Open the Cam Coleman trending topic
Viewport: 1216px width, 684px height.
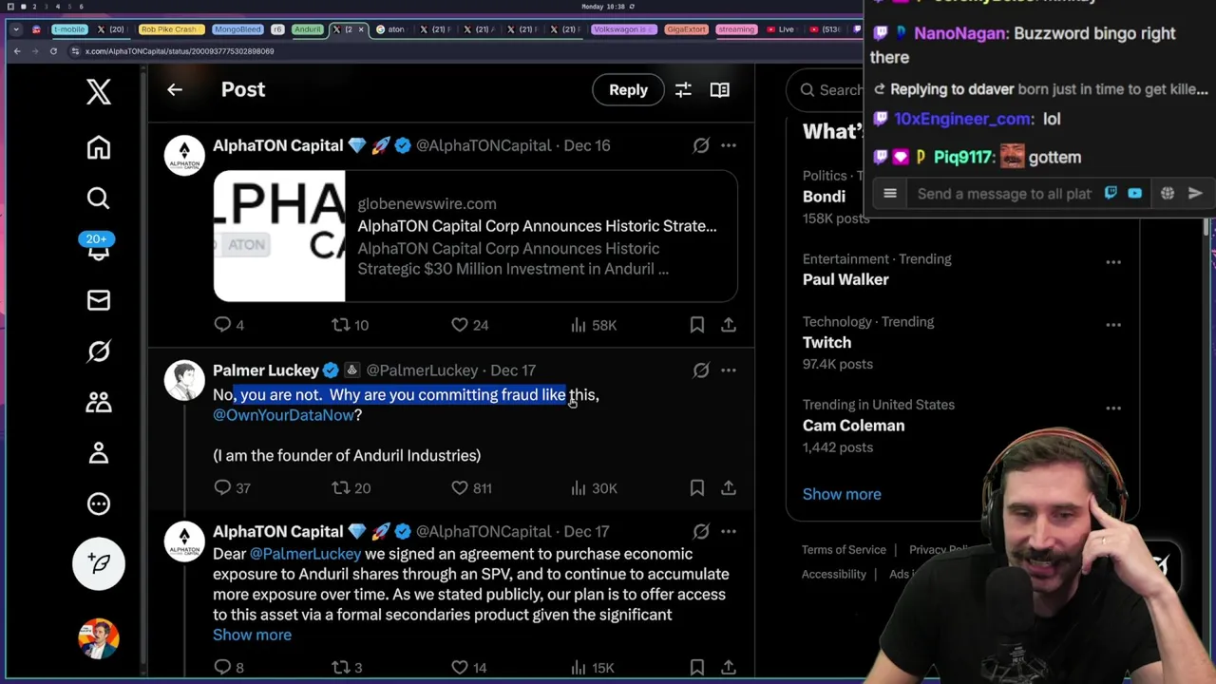853,426
